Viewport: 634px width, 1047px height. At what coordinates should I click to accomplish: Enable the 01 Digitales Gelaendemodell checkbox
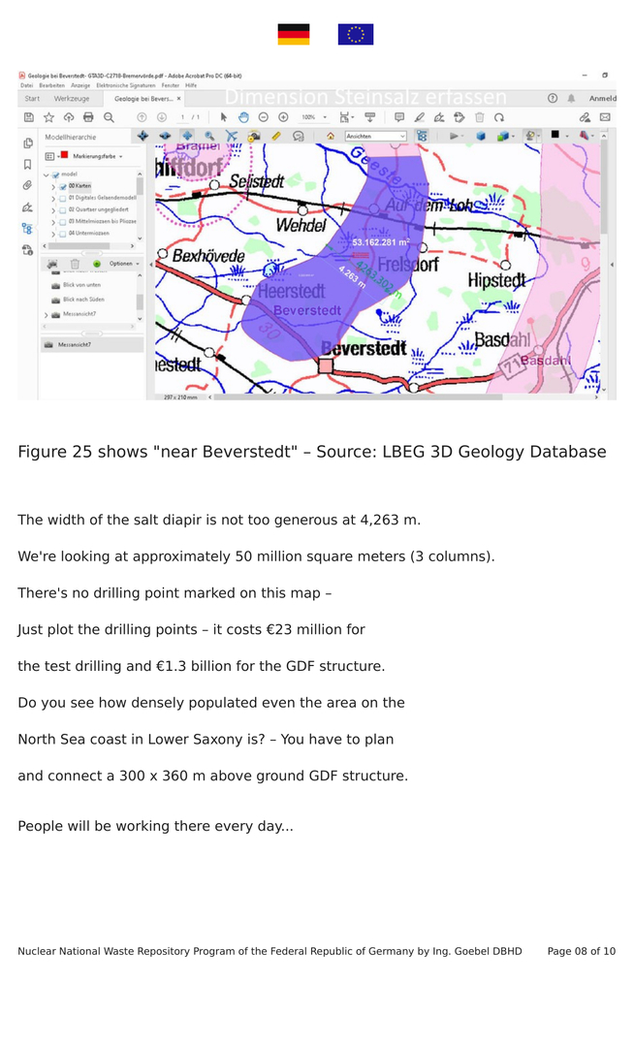[62, 198]
